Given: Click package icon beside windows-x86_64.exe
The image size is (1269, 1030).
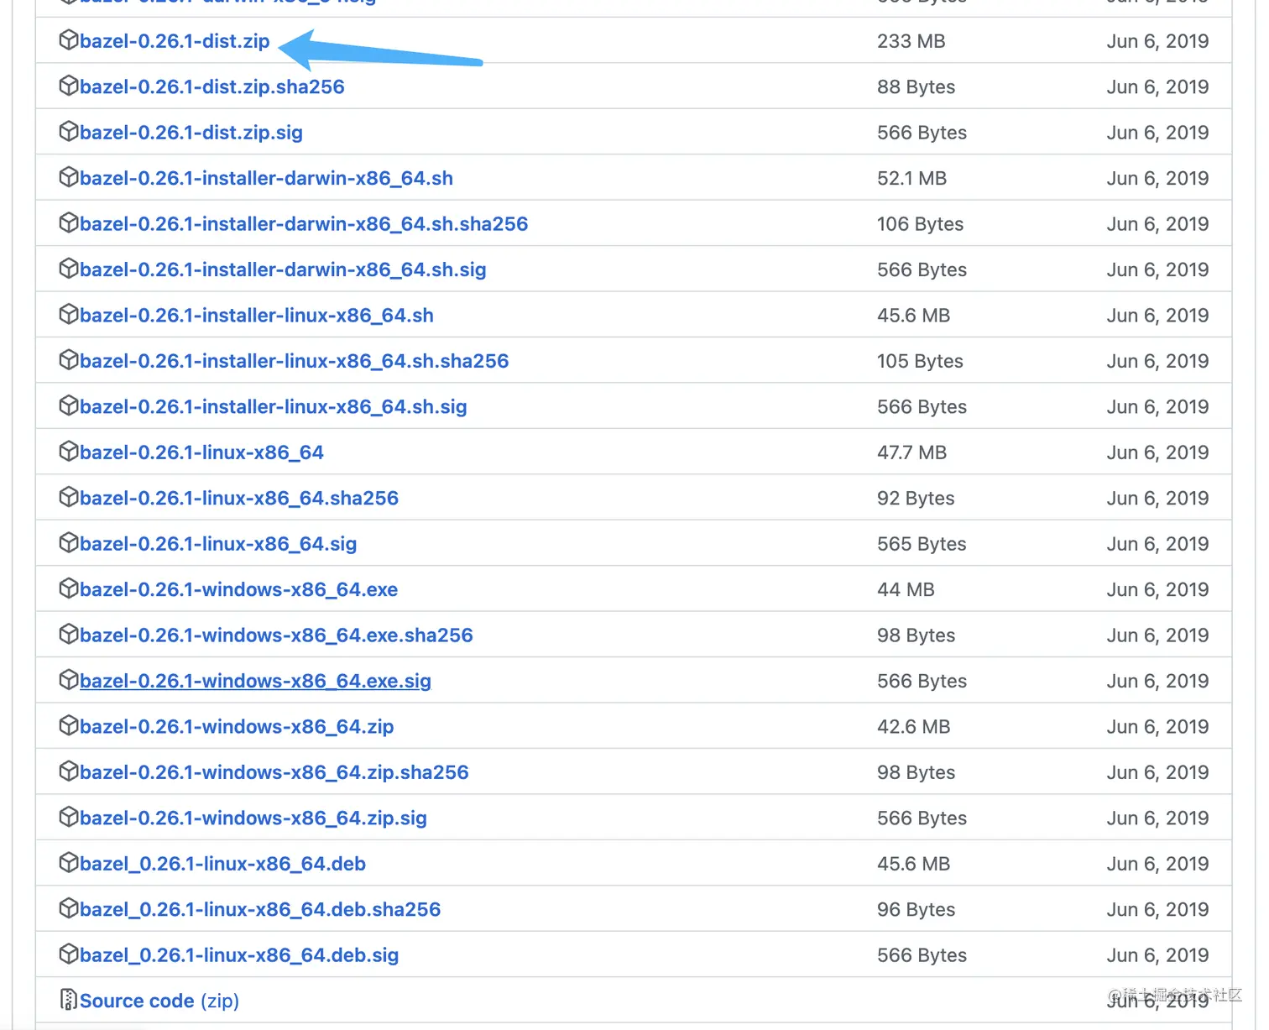Looking at the screenshot, I should tap(68, 589).
